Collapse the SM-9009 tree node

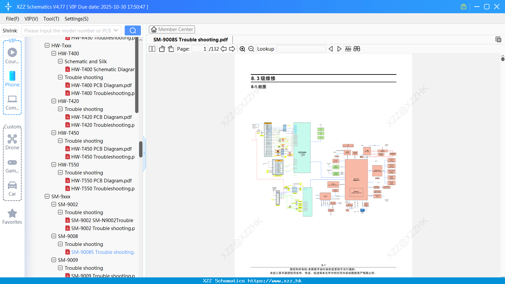[54, 260]
